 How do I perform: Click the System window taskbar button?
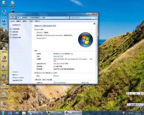73,113
